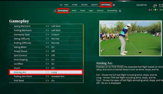Select the Gameplay Style row label
Viewport: 163px width, 94px height.
coord(22,35)
